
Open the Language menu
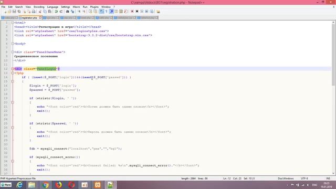point(52,7)
